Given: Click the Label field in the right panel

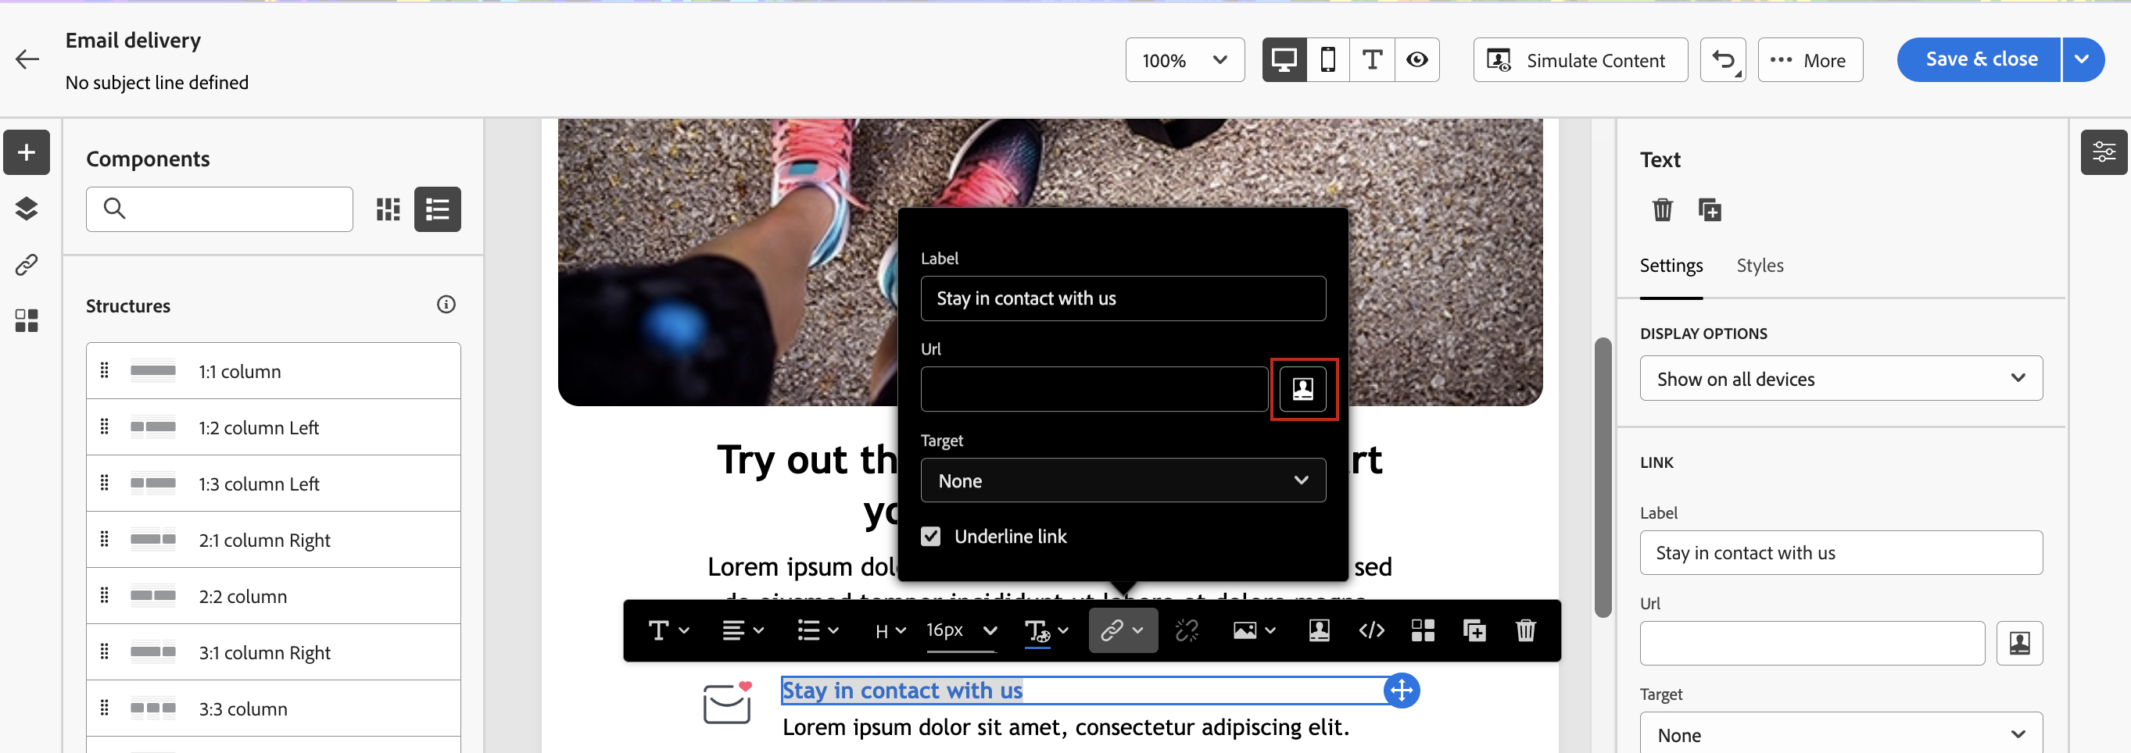Looking at the screenshot, I should click(1841, 553).
